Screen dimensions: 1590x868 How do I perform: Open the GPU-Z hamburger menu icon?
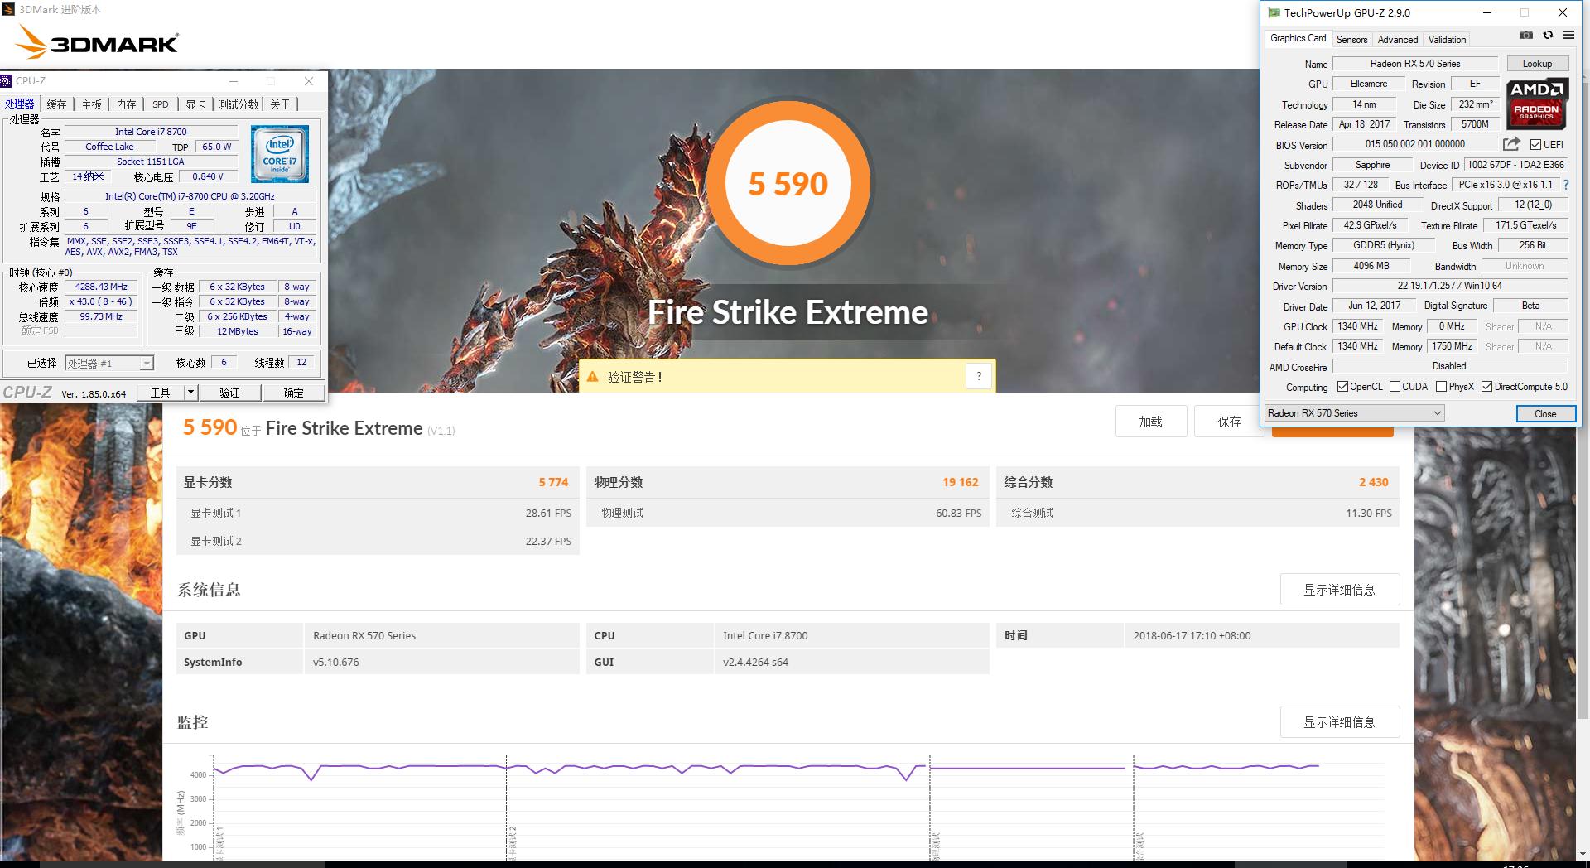tap(1568, 35)
